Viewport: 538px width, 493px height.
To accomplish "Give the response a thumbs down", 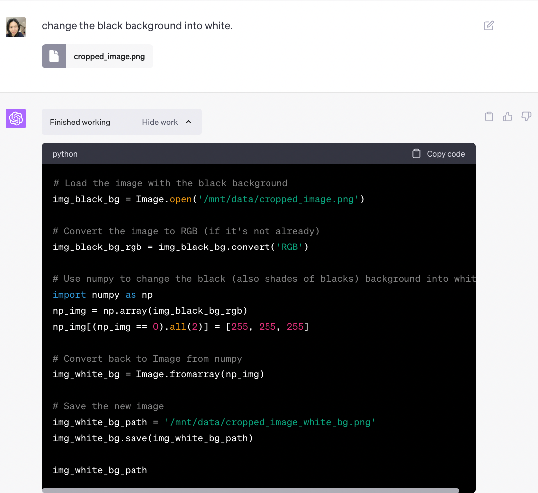I will click(526, 116).
